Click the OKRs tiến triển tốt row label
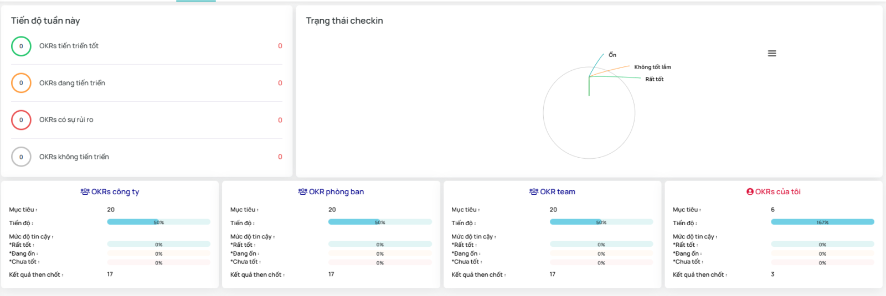The width and height of the screenshot is (886, 296). click(69, 46)
